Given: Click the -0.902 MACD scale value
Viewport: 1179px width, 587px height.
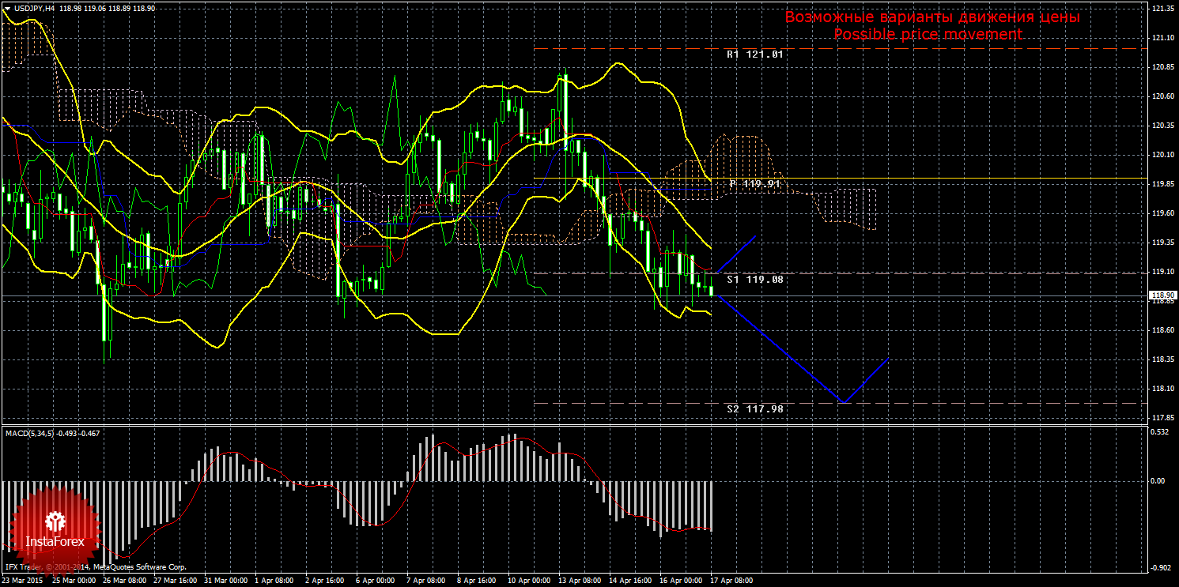Looking at the screenshot, I should (x=1159, y=568).
